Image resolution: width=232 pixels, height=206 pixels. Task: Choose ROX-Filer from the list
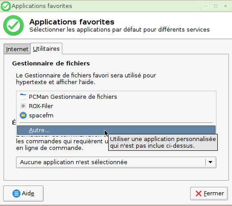116,106
